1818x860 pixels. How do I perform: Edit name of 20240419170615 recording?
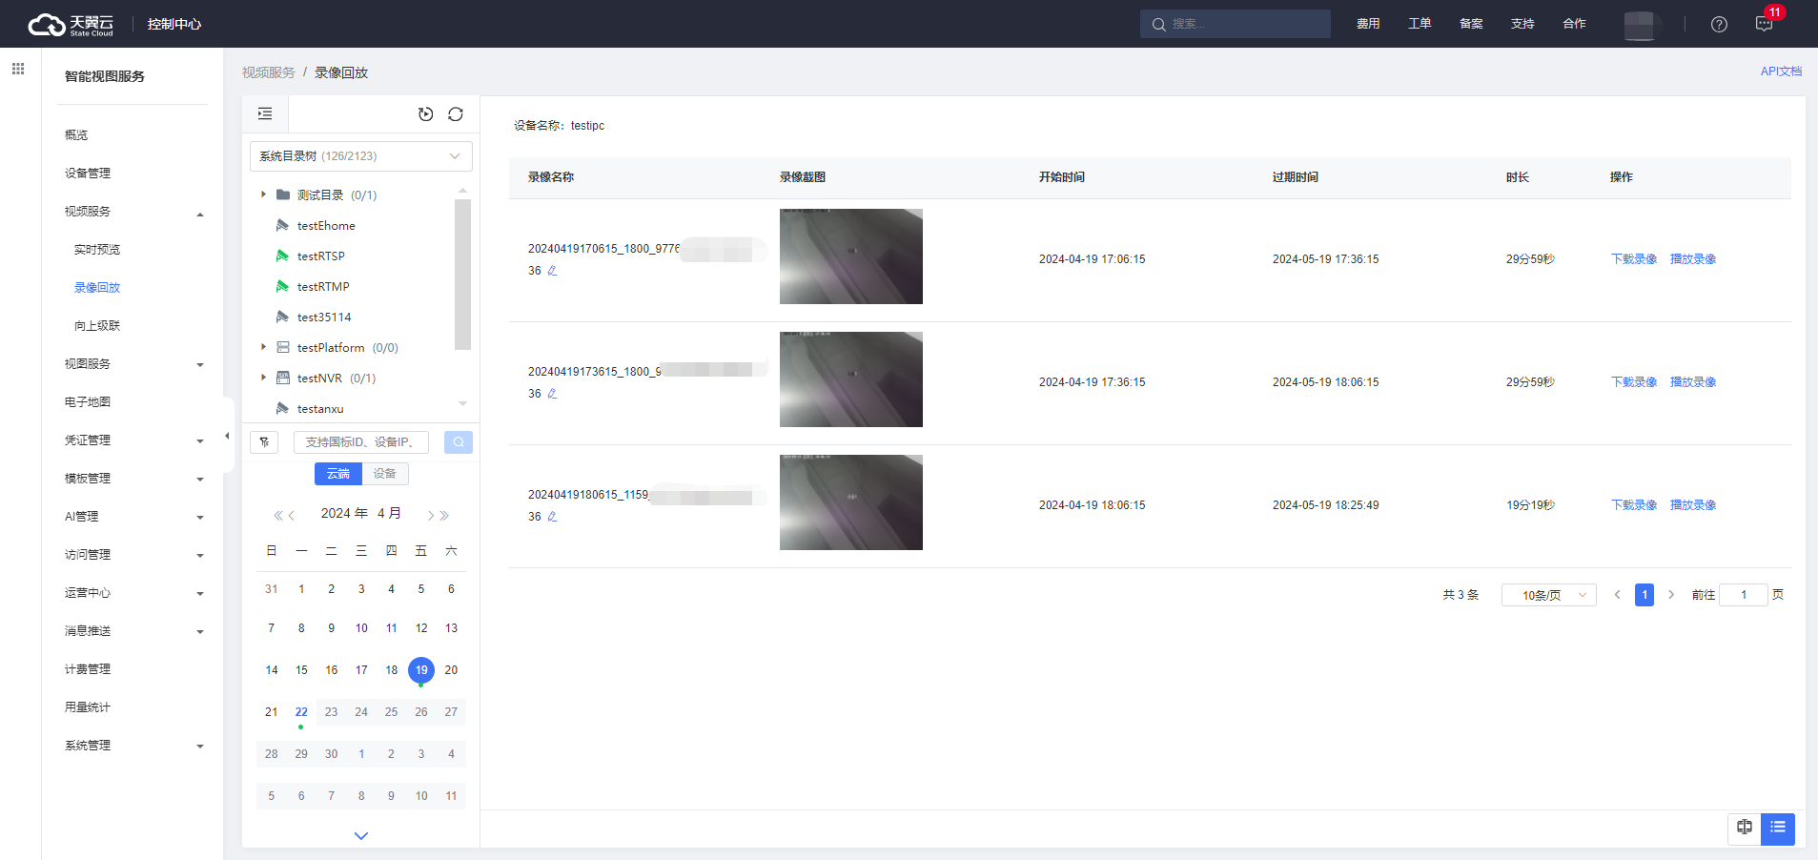pos(552,271)
